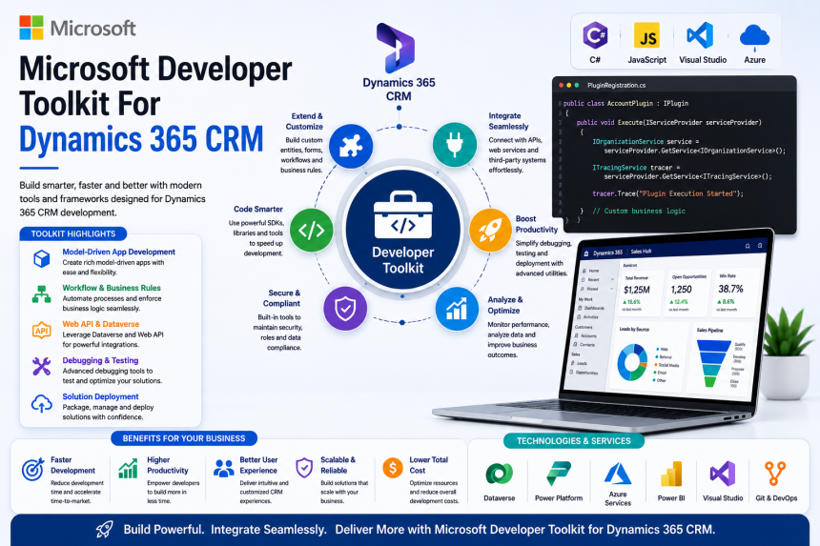The width and height of the screenshot is (820, 546).
Task: Click the Integrate Seamlessly plug icon
Action: [455, 144]
